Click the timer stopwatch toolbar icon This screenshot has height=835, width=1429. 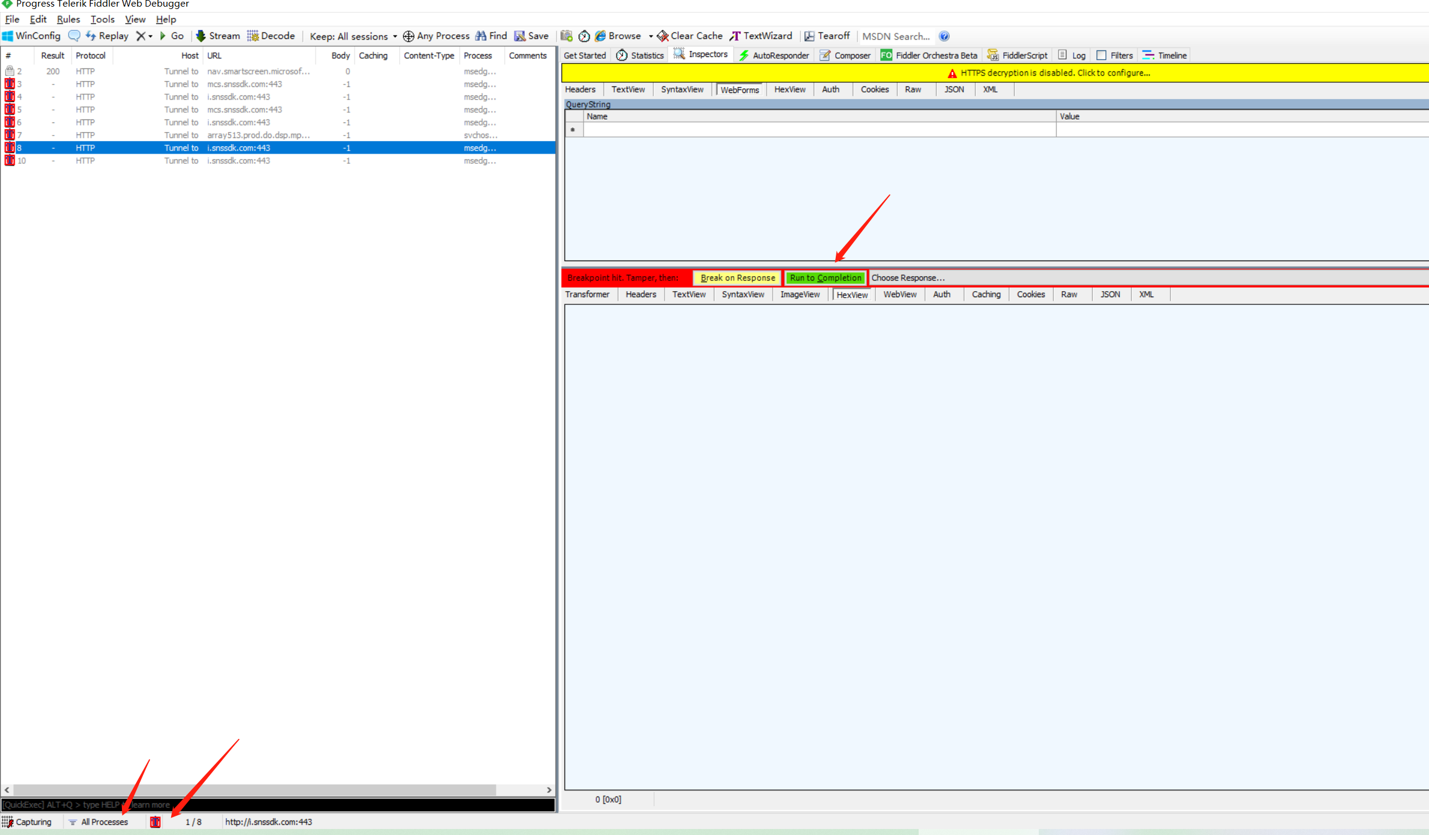pos(584,36)
